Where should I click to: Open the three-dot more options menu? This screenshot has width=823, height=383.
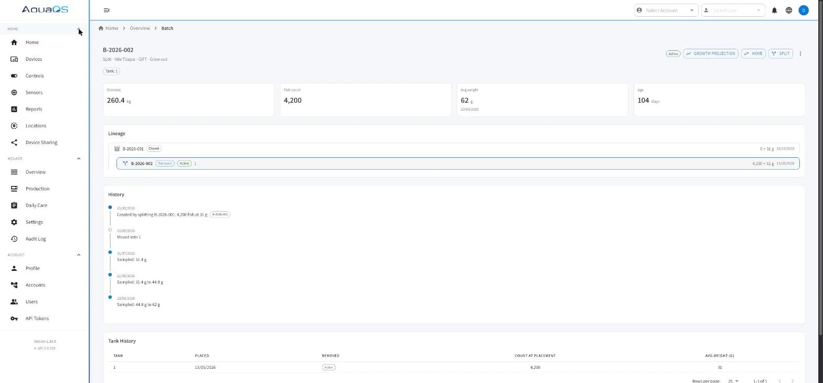tap(800, 53)
